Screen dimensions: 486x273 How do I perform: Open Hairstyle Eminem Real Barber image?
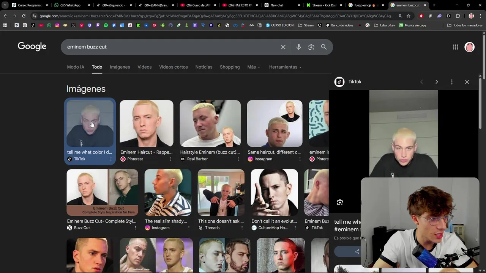210,124
